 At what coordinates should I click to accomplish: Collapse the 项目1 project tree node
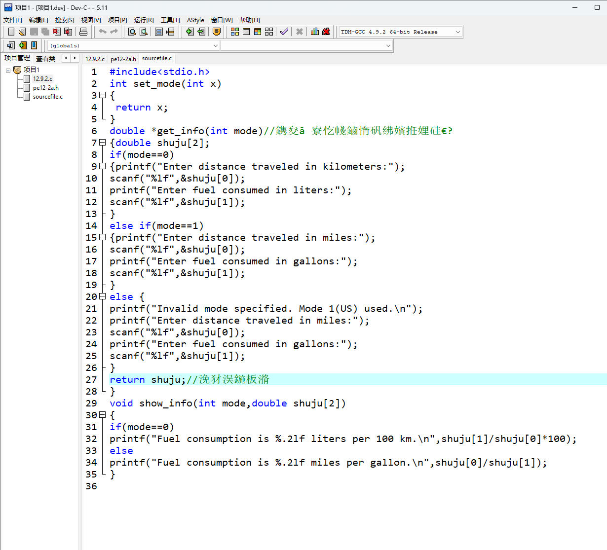click(x=8, y=70)
